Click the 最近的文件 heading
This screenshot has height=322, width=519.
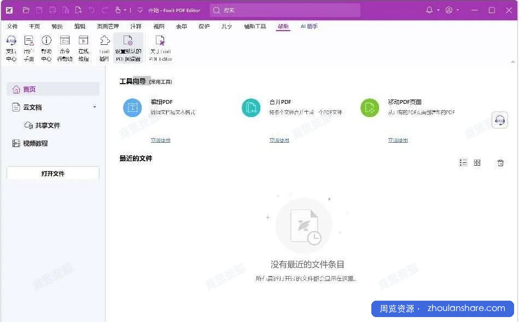click(x=136, y=159)
